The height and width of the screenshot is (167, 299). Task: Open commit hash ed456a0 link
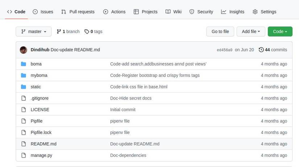(x=224, y=50)
